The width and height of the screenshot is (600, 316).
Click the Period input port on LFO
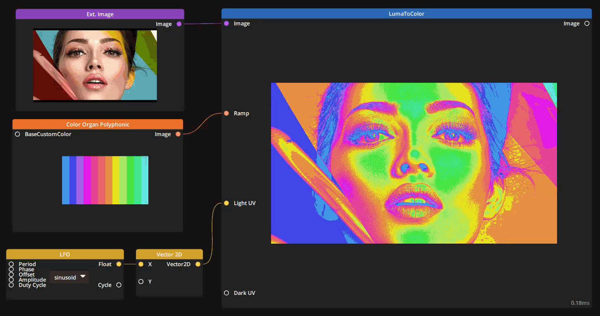click(11, 264)
